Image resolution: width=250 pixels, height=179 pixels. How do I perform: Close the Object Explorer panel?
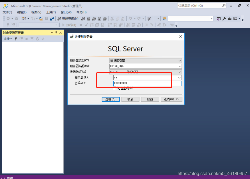click(x=60, y=33)
